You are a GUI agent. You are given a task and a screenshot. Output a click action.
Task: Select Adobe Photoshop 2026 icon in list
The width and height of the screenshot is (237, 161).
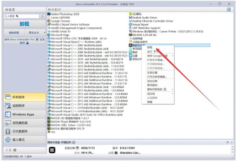pyautogui.click(x=49, y=14)
